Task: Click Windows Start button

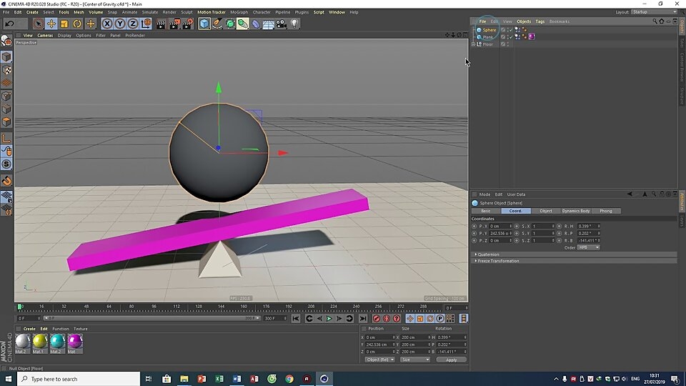Action: click(9, 379)
